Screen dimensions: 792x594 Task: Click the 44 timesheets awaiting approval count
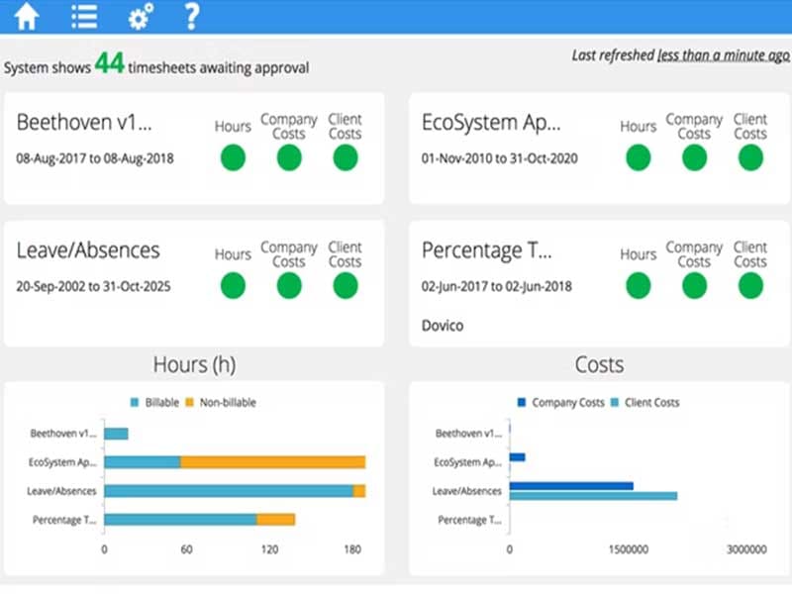pyautogui.click(x=107, y=63)
